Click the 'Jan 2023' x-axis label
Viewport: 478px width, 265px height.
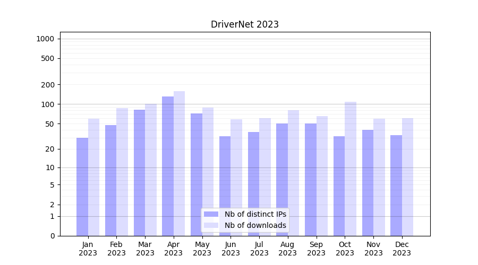[88, 249]
